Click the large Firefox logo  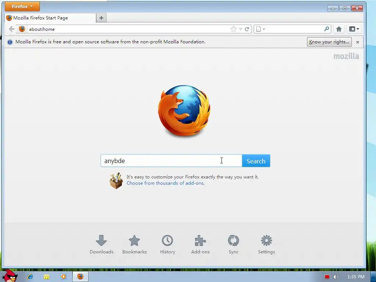(184, 111)
